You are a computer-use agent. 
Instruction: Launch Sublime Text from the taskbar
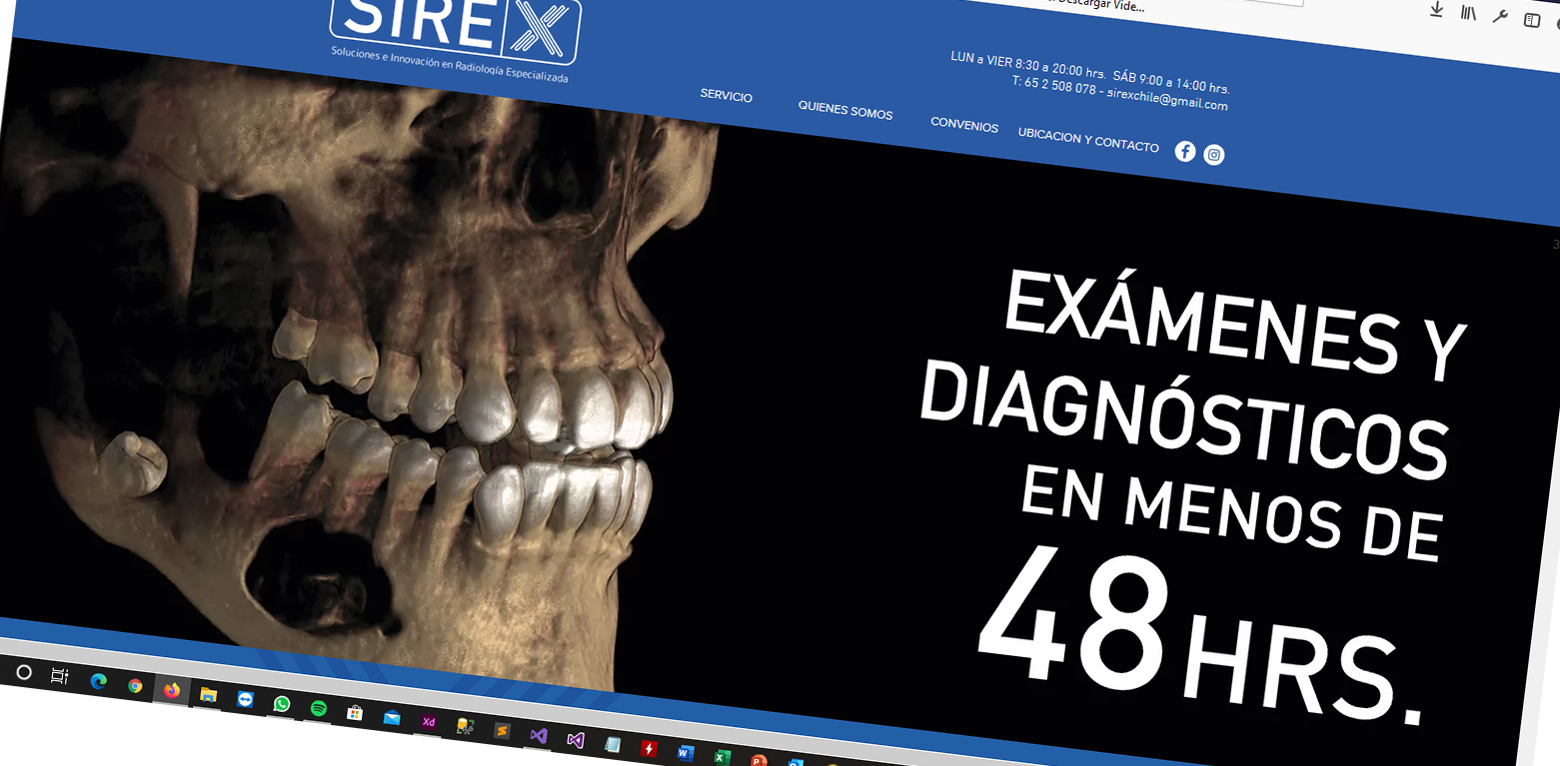pyautogui.click(x=502, y=730)
